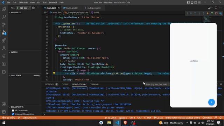Click the debug console REPL input prompt
This screenshot has width=224, height=126.
point(133,114)
